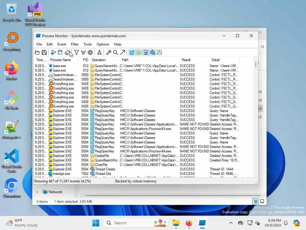
Task: Open Visual Studio 2022 Preview shortcut
Action: coord(35,14)
